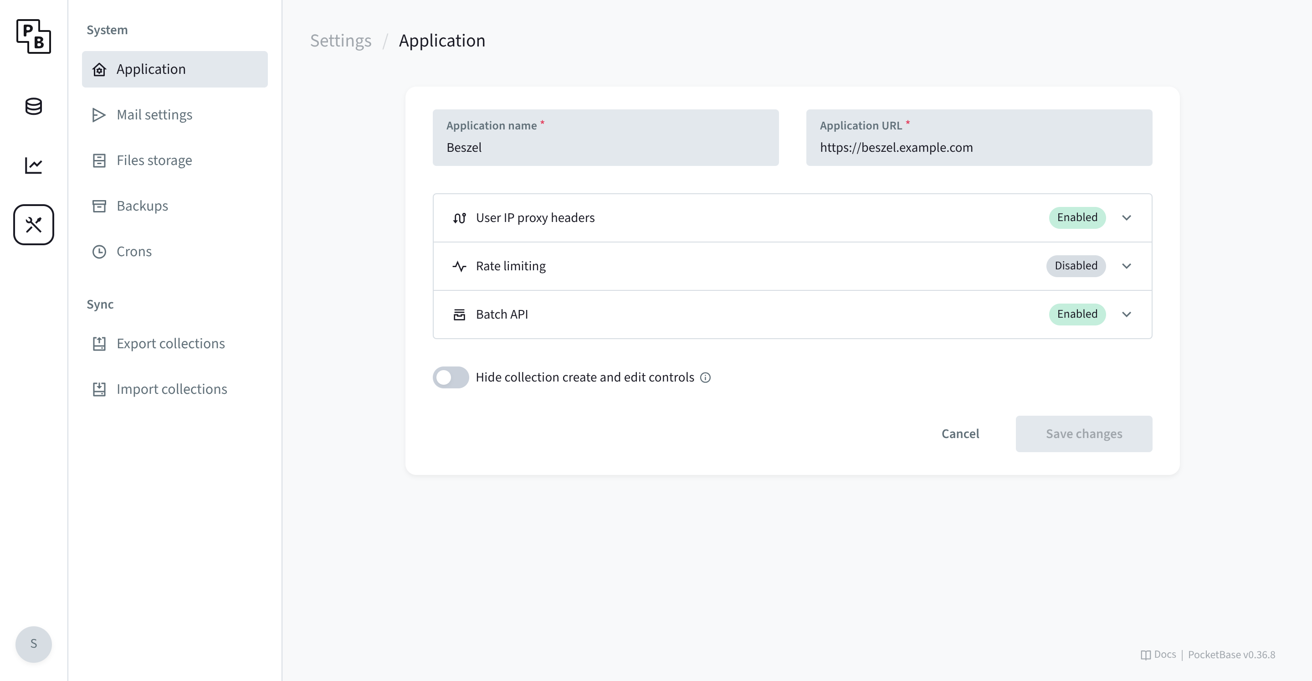This screenshot has height=681, width=1312.
Task: Open Export collections in the sidebar
Action: pos(174,344)
